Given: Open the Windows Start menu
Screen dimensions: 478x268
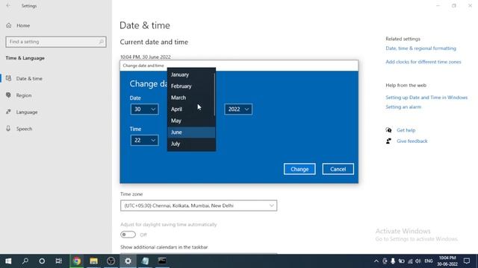Looking at the screenshot, I should click(8, 261).
